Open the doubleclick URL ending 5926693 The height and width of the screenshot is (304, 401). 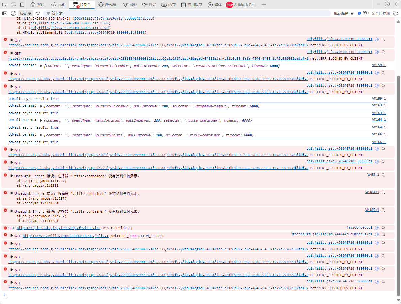pyautogui.click(x=158, y=288)
